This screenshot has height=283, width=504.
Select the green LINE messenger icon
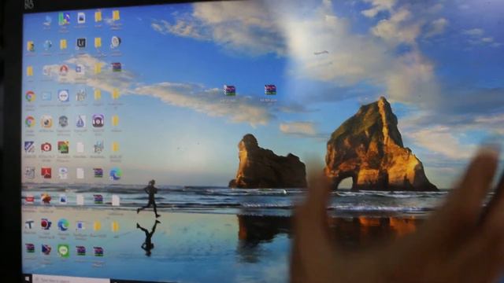(x=63, y=250)
